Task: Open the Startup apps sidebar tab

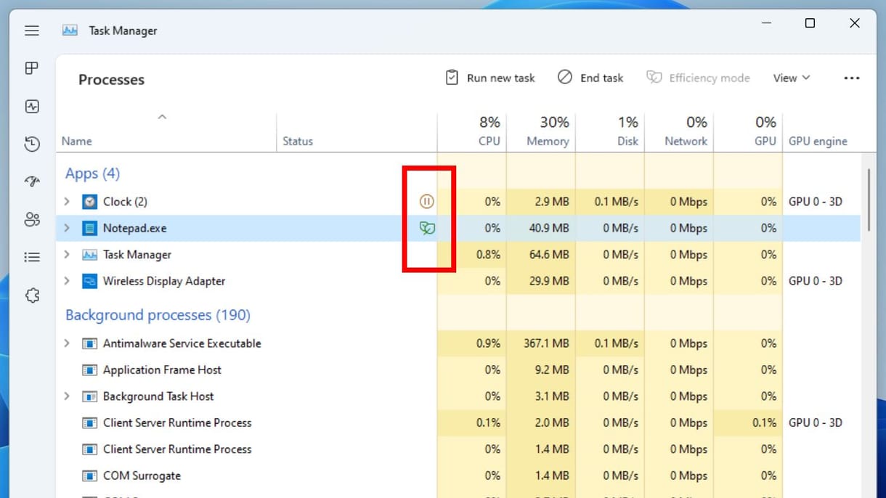Action: pyautogui.click(x=31, y=182)
